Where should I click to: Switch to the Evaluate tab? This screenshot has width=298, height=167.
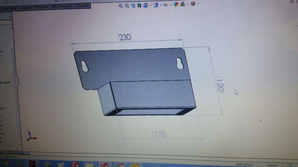click(26, 8)
